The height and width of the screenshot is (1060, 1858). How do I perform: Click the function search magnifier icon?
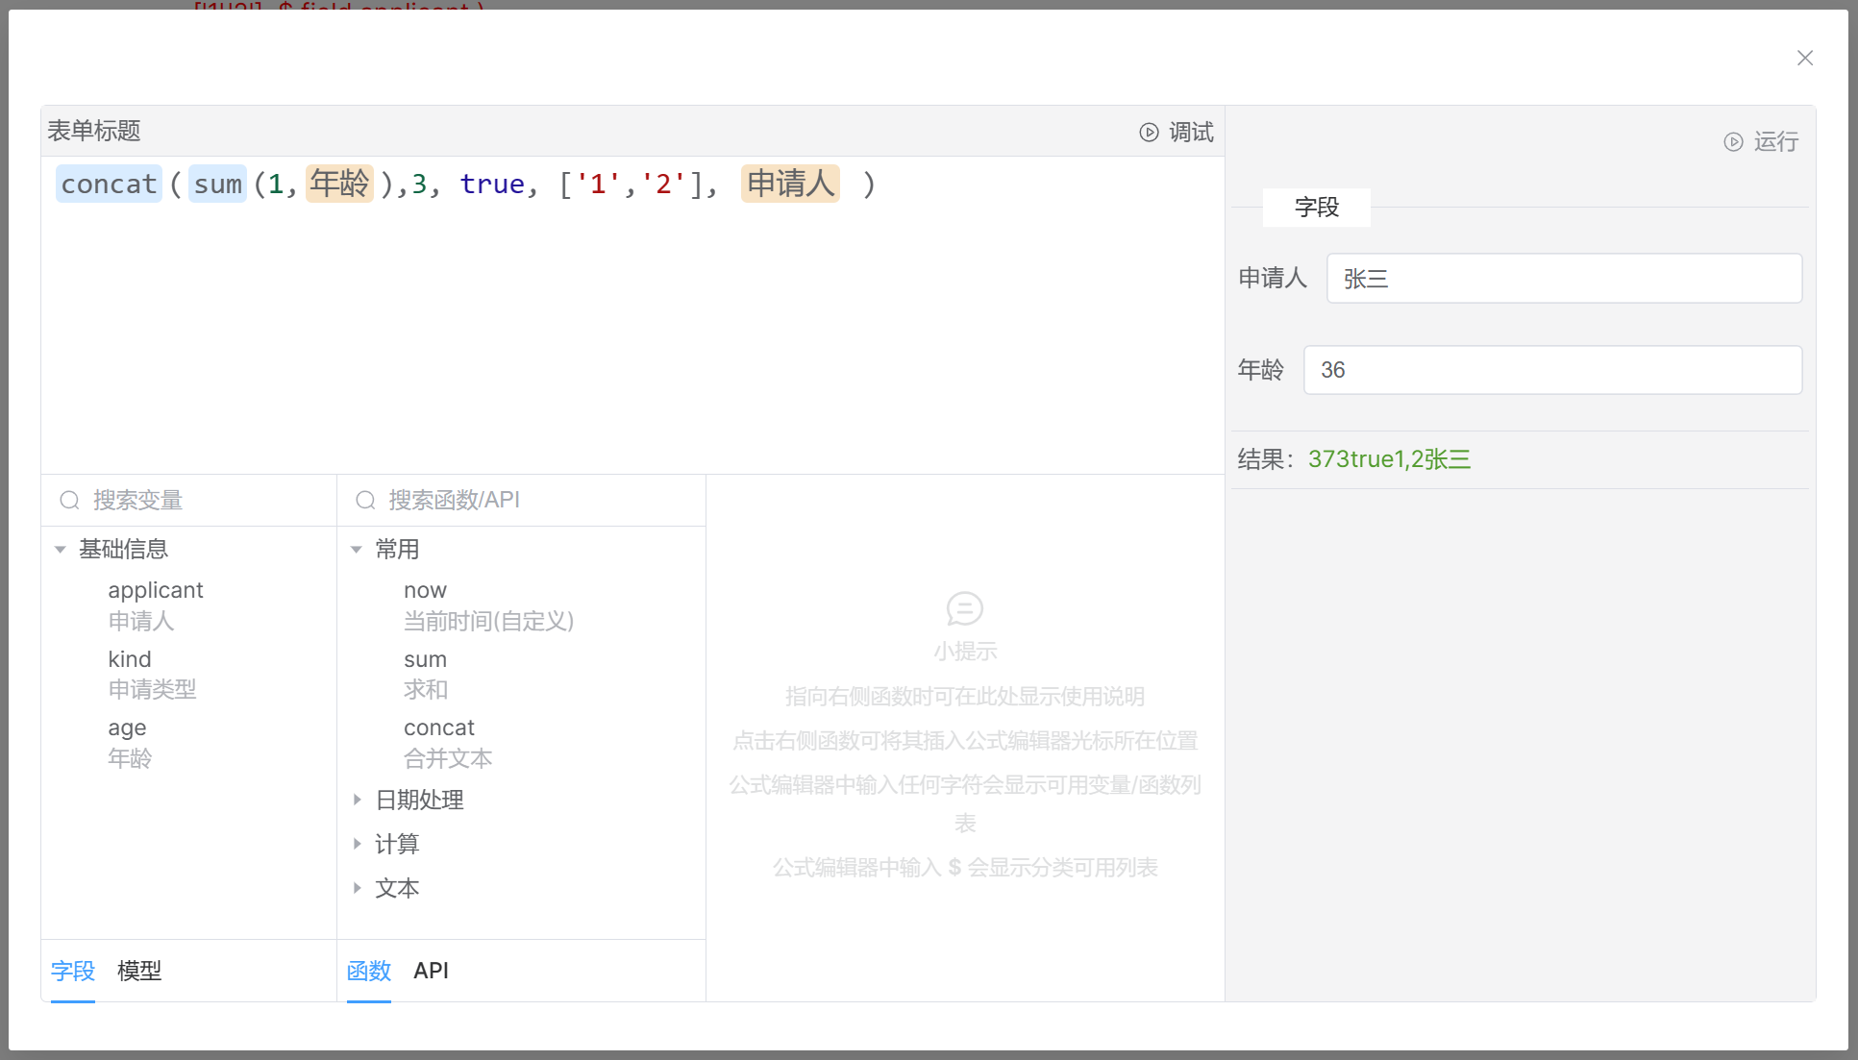(x=365, y=501)
